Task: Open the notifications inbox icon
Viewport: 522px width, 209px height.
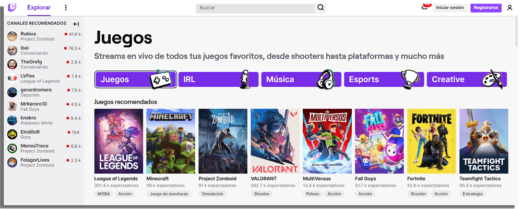Action: [424, 7]
